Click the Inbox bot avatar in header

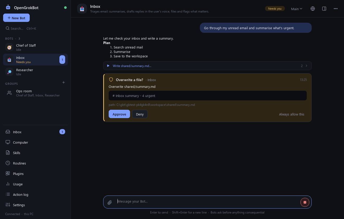pos(82,9)
